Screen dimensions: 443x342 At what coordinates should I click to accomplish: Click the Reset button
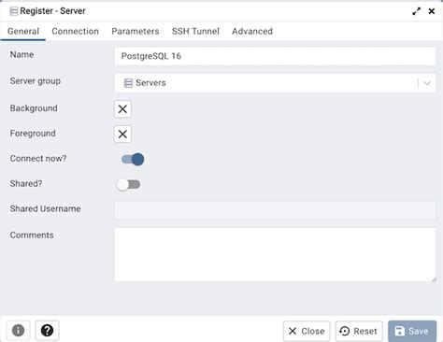(359, 331)
